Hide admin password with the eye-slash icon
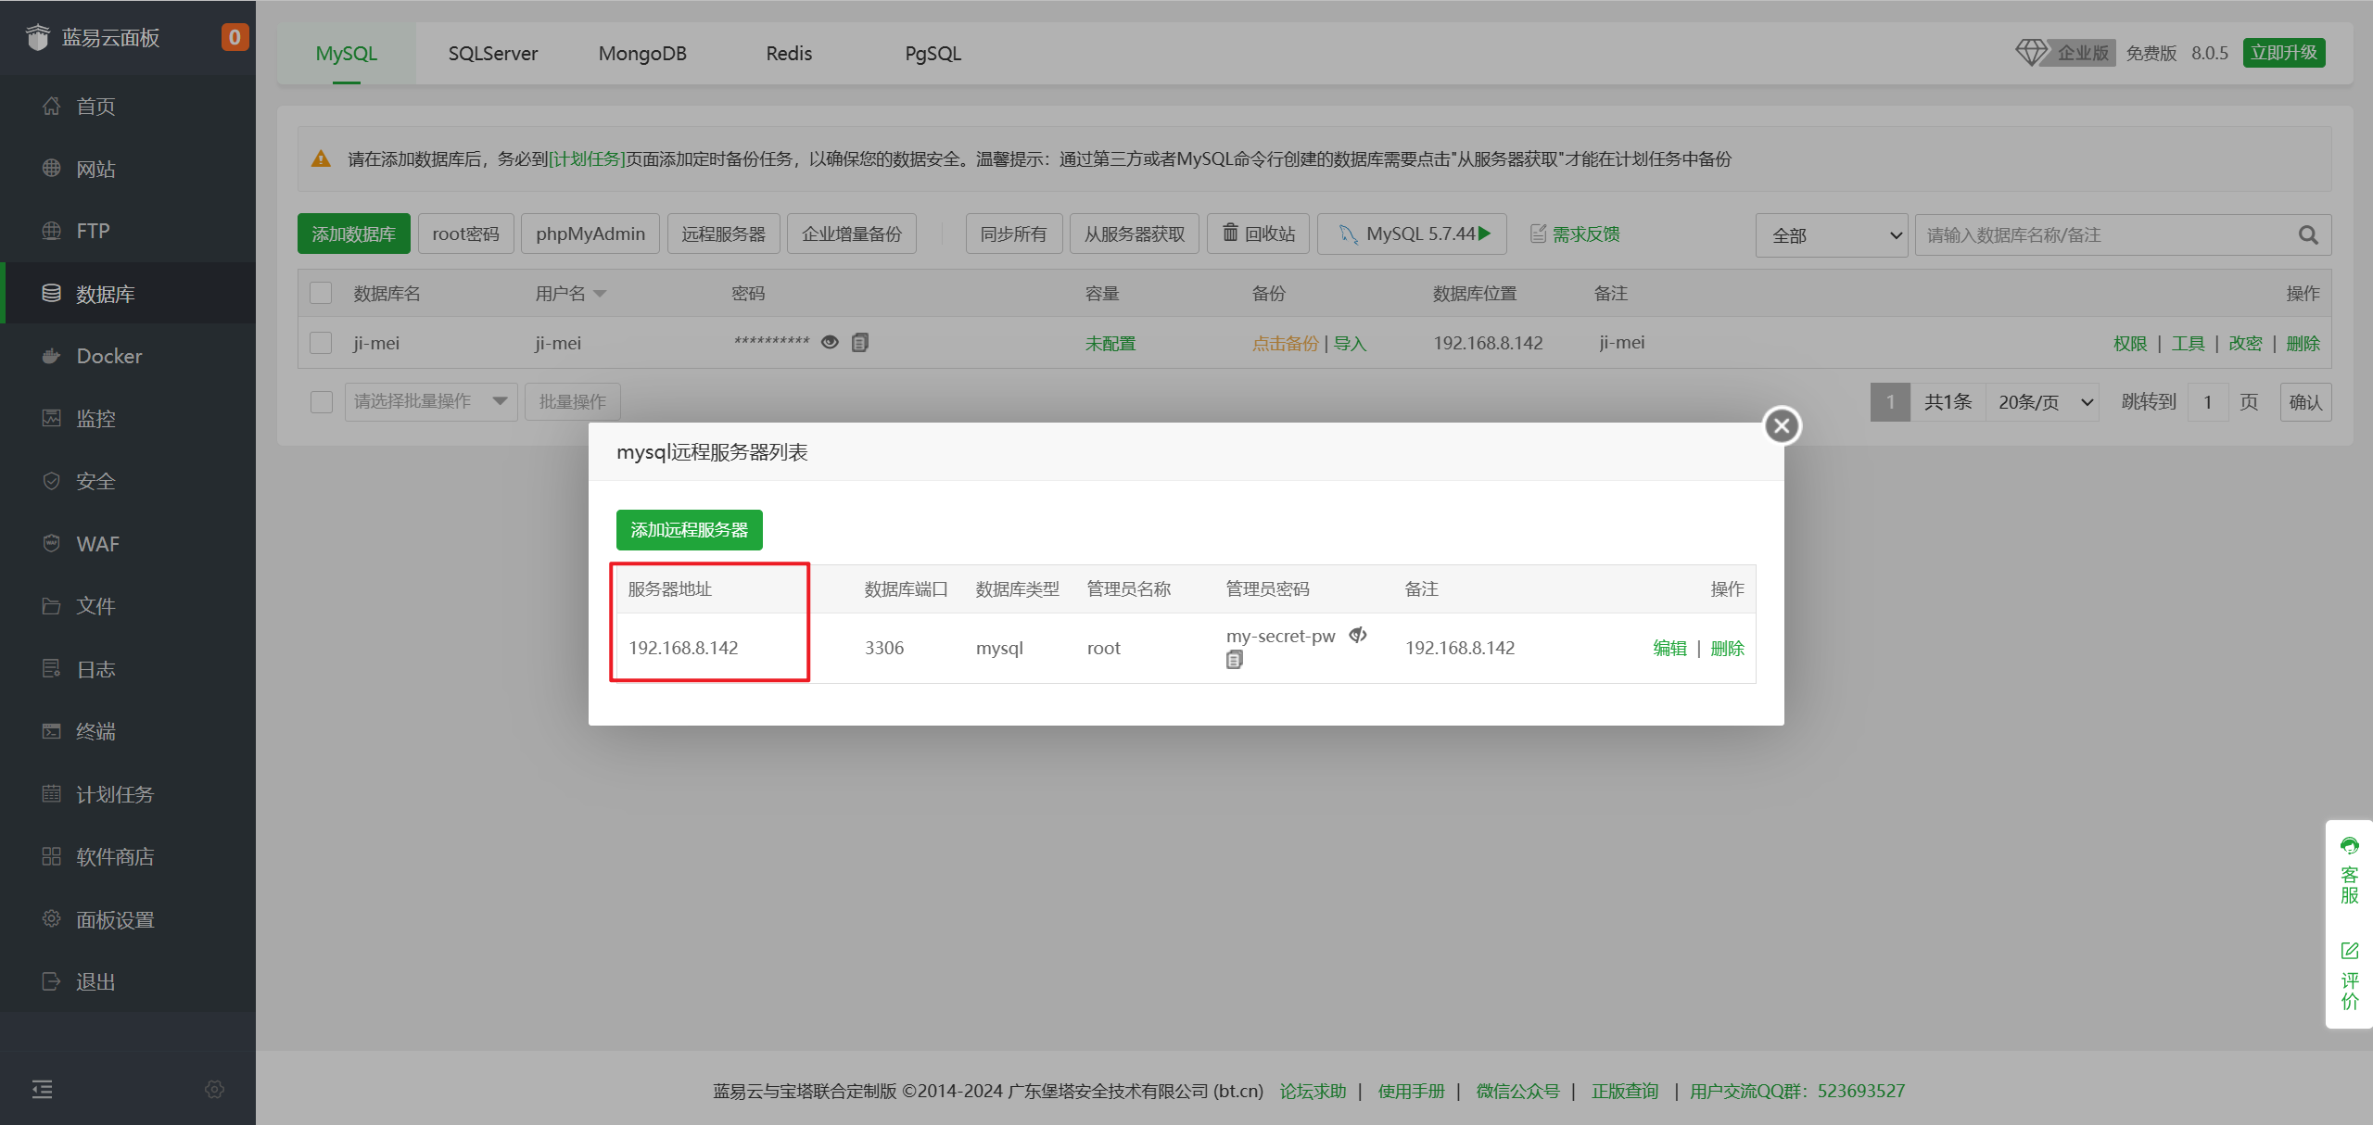Viewport: 2373px width, 1125px height. point(1358,636)
